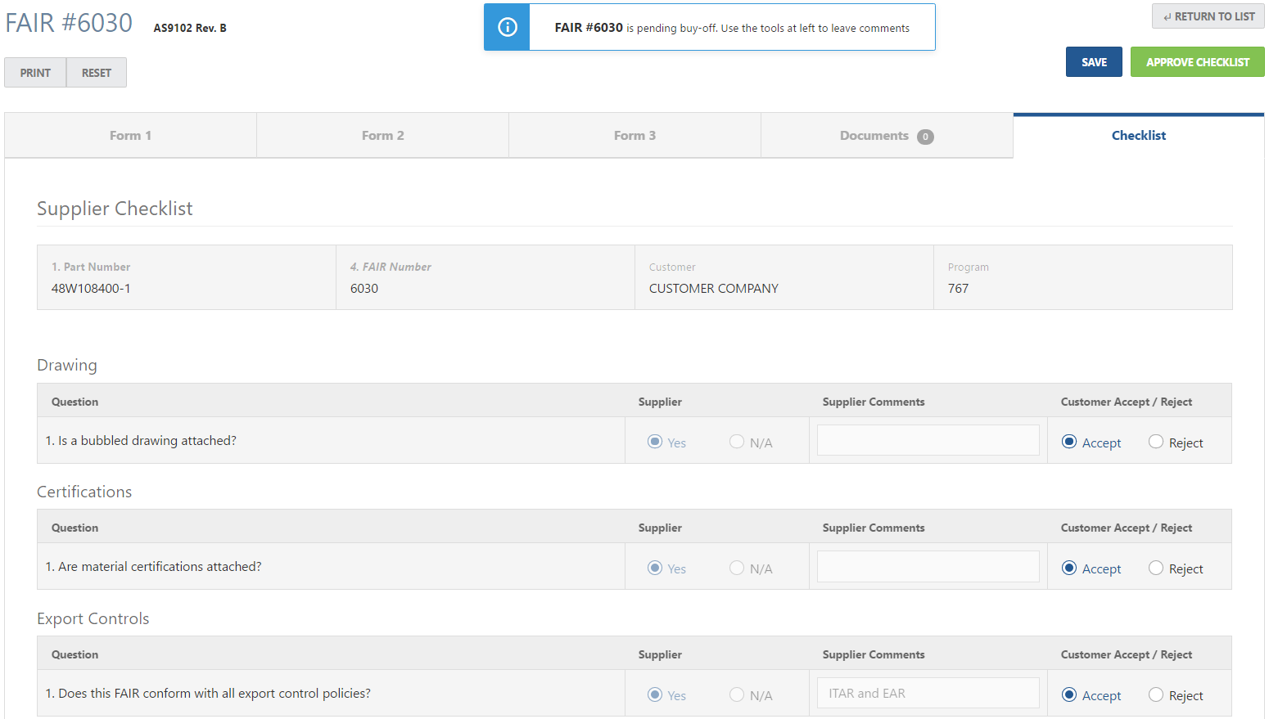Select the Checklist tab
Screen dimensions: 1269x719
(x=1139, y=136)
